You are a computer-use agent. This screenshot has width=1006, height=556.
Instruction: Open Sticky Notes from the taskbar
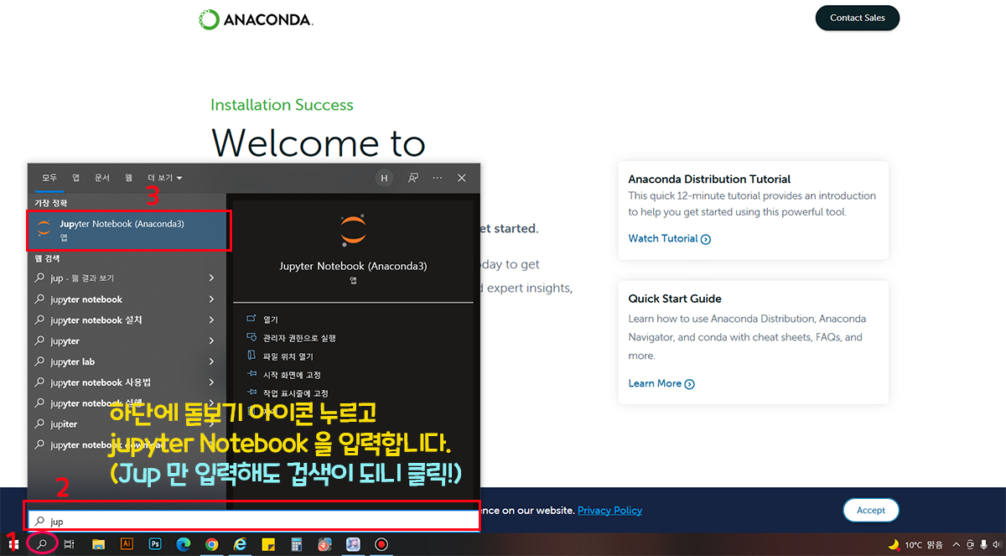pos(269,544)
